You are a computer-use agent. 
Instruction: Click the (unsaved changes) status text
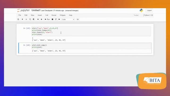[72, 11]
